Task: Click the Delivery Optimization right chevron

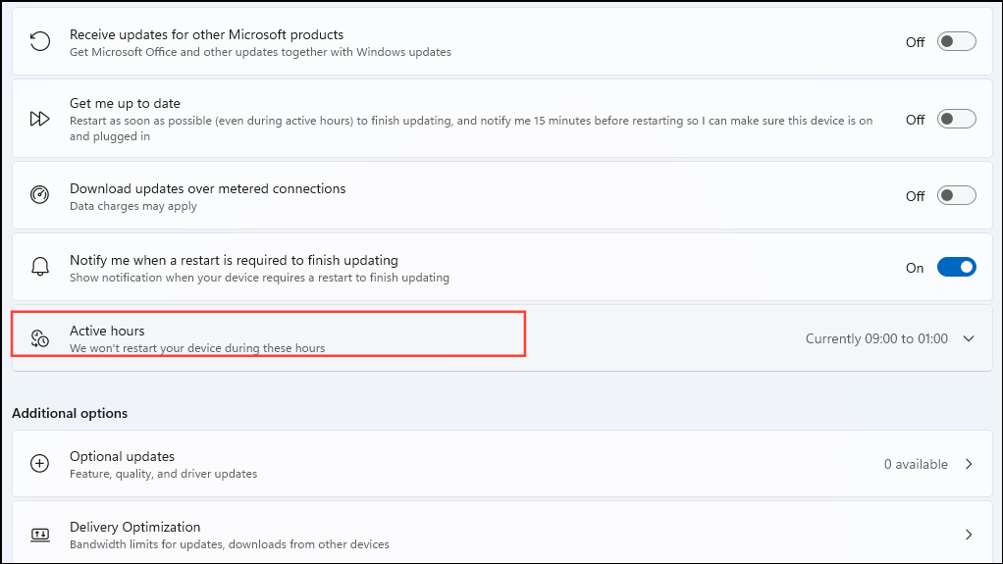Action: coord(969,535)
